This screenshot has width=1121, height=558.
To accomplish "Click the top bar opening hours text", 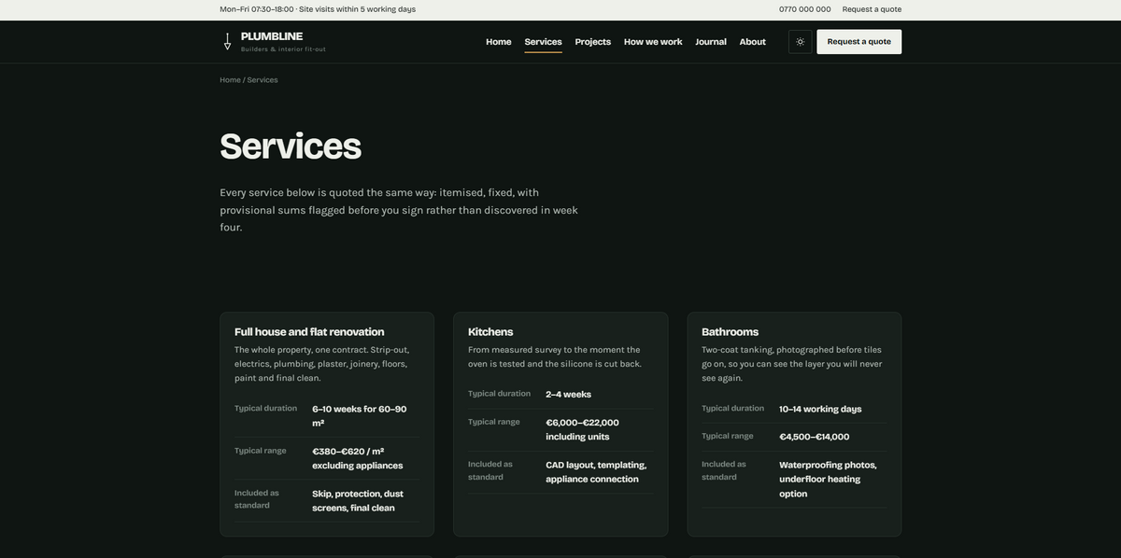I will click(318, 9).
